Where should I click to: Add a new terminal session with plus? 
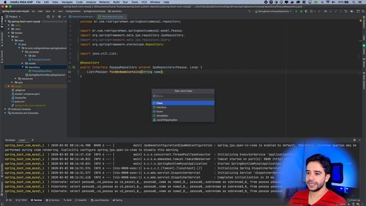pyautogui.click(x=33, y=140)
